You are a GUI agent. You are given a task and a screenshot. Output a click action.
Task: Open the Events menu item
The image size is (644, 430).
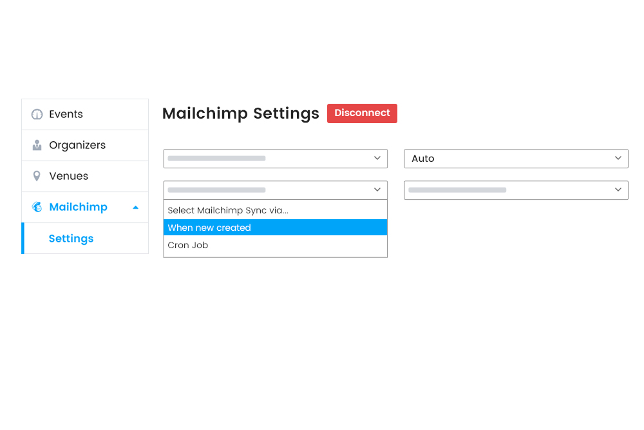click(66, 114)
